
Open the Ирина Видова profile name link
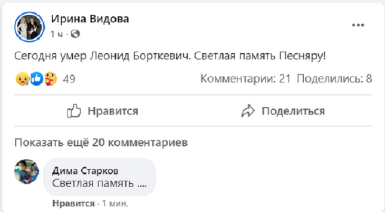(x=90, y=19)
